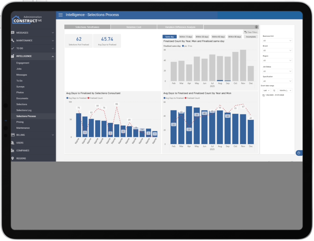
Task: Open the Selections Log sidebar link
Action: (24, 110)
